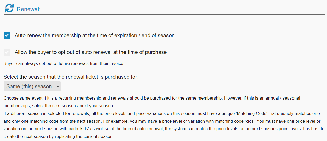The width and height of the screenshot is (327, 141).
Task: Click the 'Allow the buyer to opt out' label
Action: click(x=91, y=52)
